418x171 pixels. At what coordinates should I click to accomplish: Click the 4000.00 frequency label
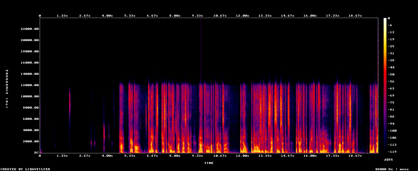pyautogui.click(x=31, y=130)
